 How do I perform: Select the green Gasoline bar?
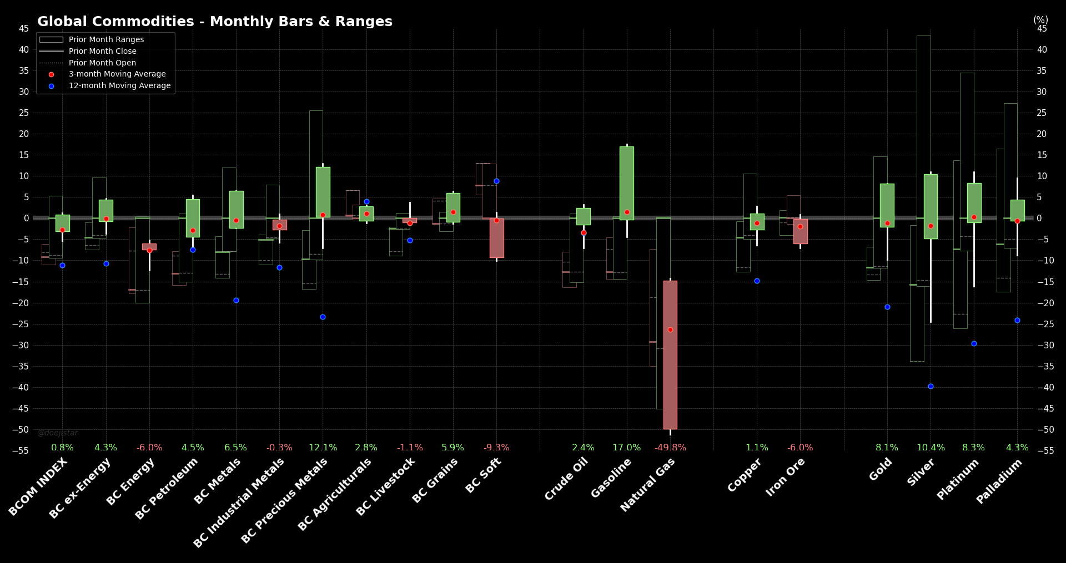coord(627,183)
